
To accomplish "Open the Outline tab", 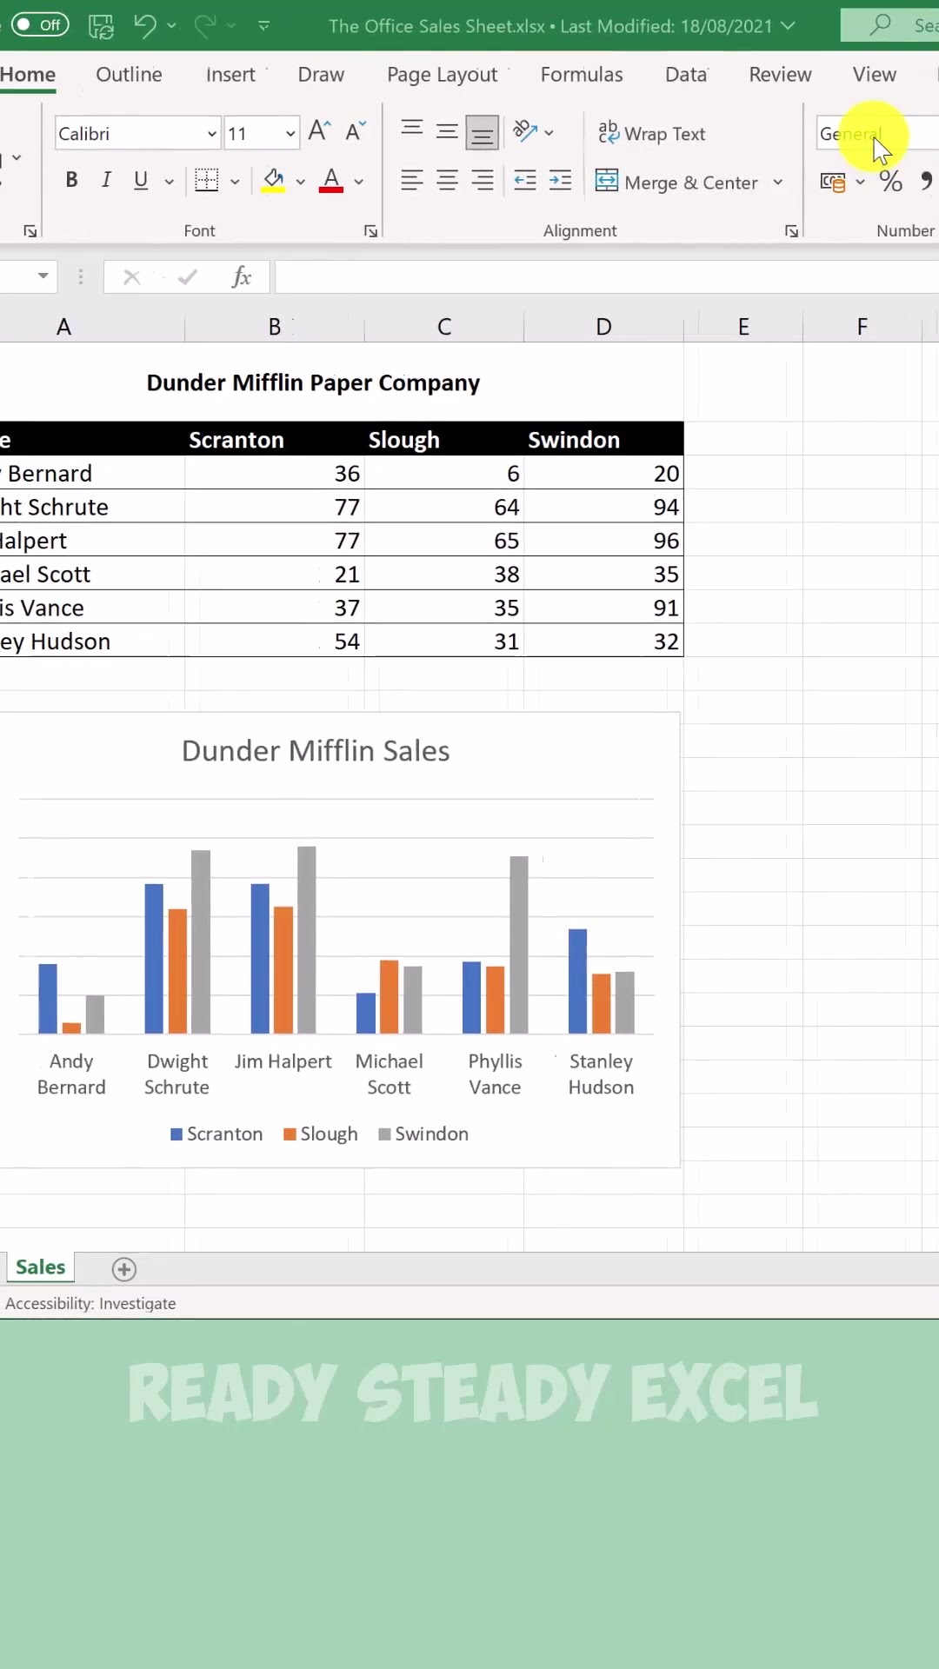I will click(x=129, y=75).
